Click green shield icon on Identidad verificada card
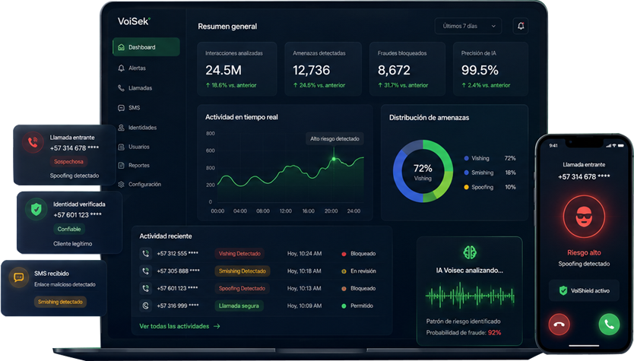The width and height of the screenshot is (634, 361). (x=36, y=210)
